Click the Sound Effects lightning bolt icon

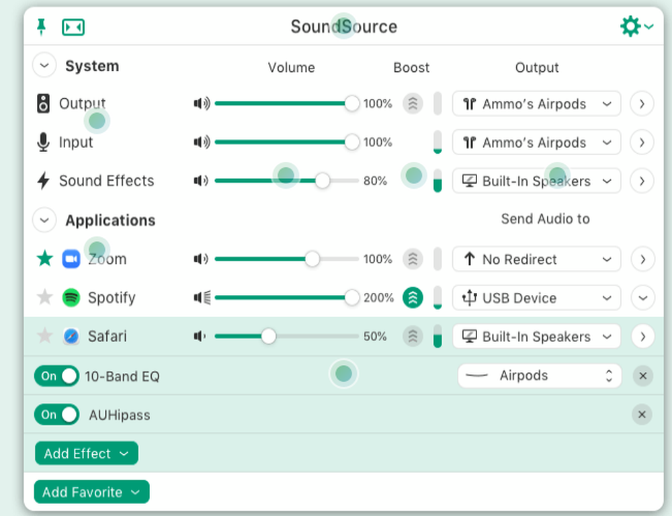pos(43,181)
